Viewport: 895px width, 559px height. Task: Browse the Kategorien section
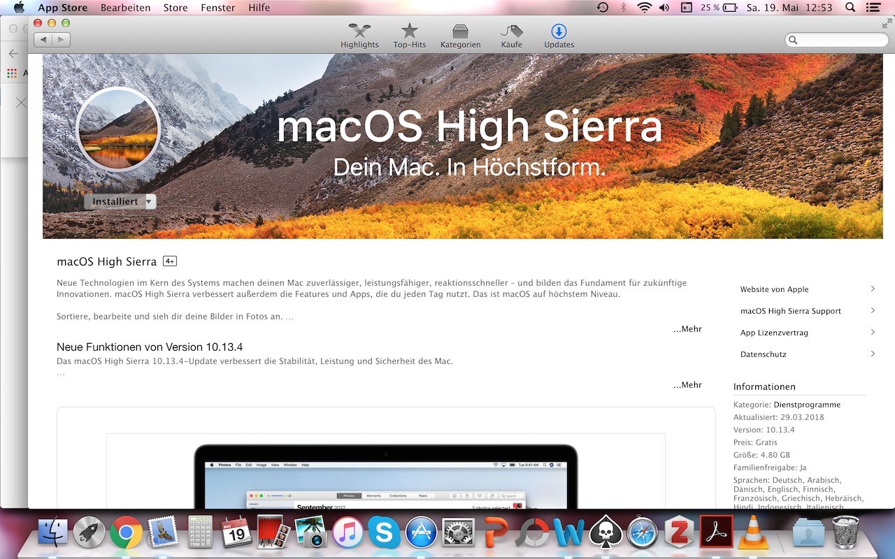(x=460, y=36)
